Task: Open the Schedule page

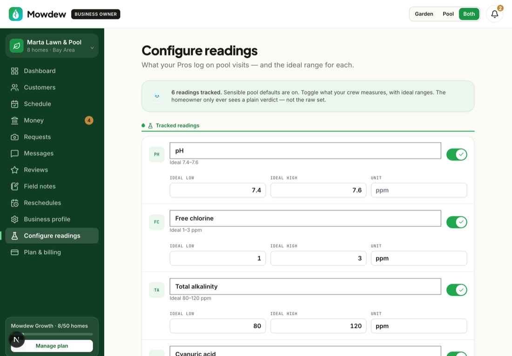Action: [x=52, y=104]
